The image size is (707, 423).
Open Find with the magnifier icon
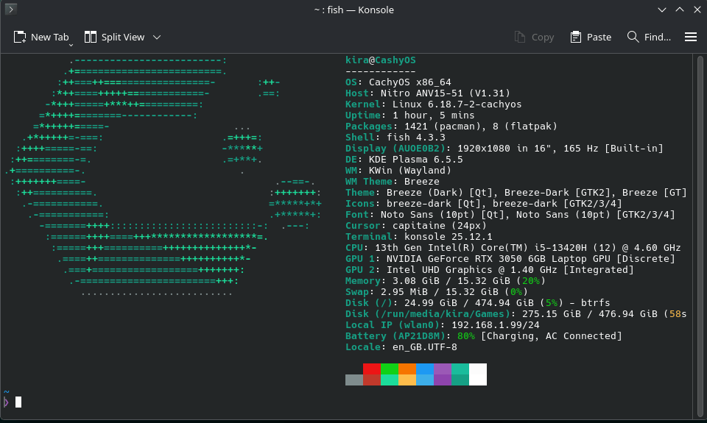click(633, 37)
